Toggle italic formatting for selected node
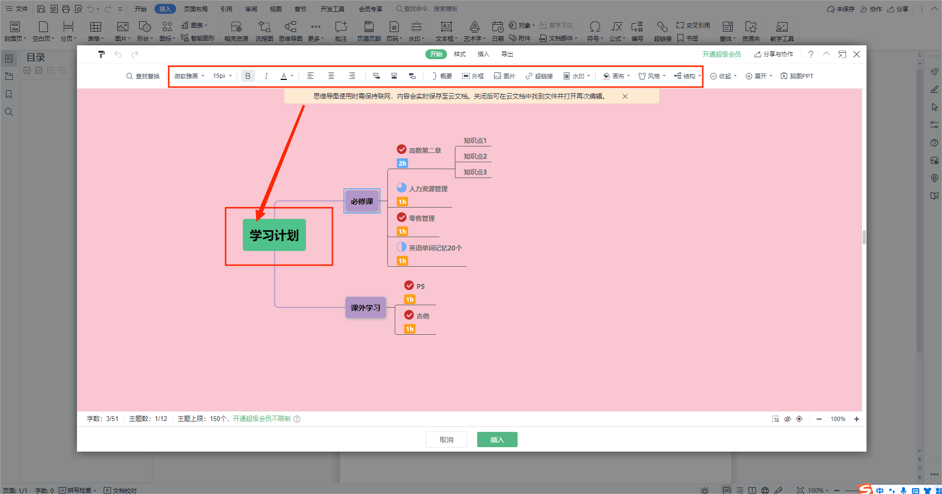The image size is (942, 494). pos(266,76)
